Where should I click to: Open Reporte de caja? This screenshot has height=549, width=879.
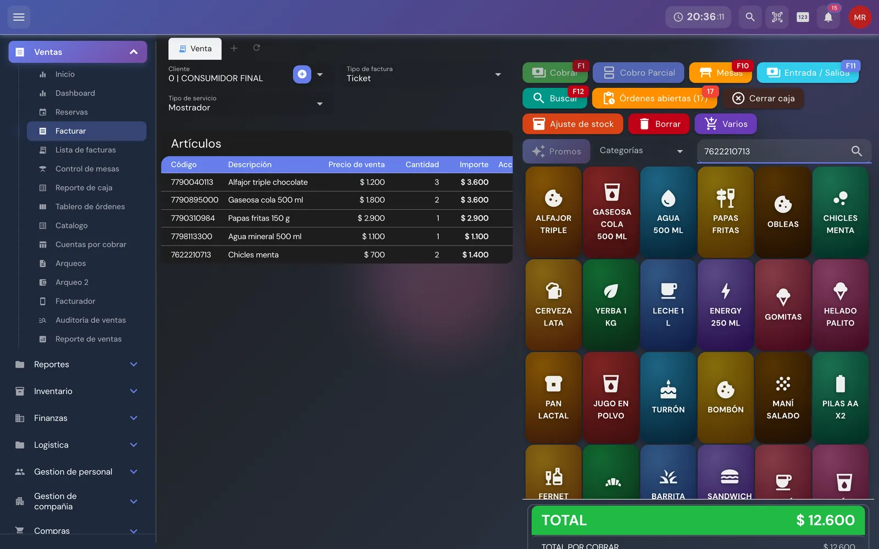[x=87, y=188]
